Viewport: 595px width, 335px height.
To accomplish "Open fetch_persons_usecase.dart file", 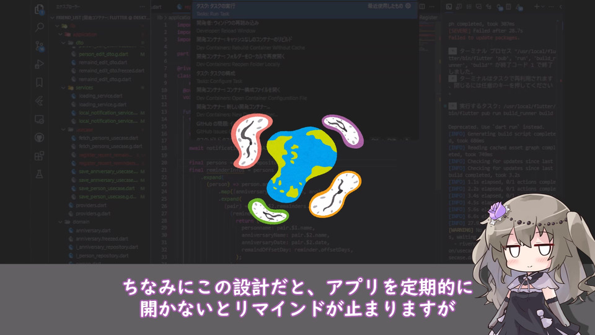I will click(108, 138).
